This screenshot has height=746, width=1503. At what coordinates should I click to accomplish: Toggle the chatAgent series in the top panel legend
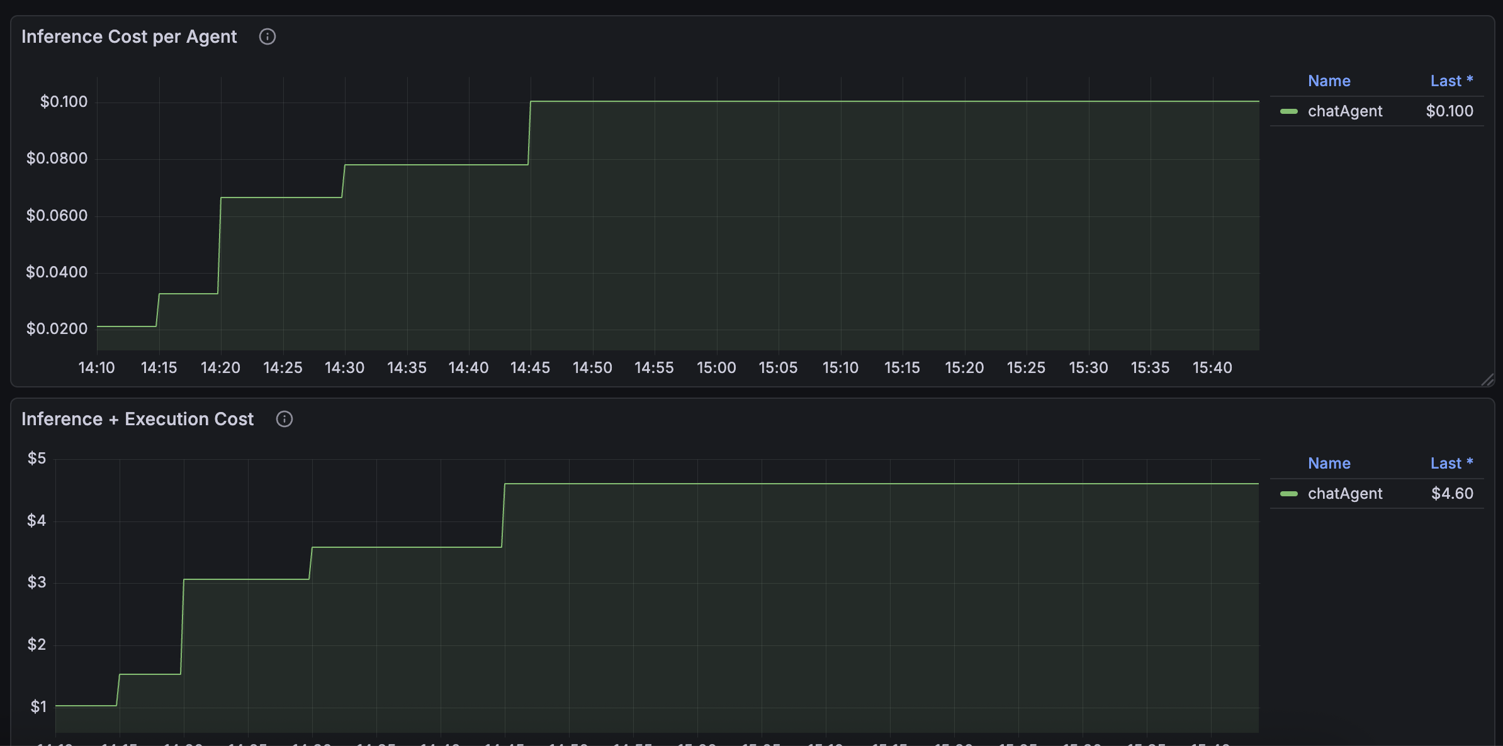pyautogui.click(x=1345, y=111)
